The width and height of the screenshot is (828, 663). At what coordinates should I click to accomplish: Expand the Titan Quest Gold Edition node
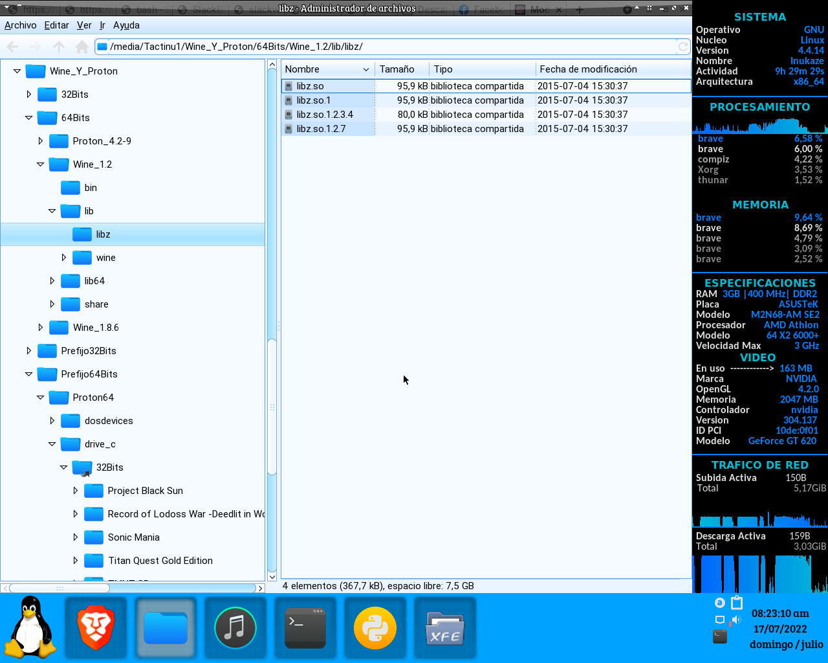[76, 561]
